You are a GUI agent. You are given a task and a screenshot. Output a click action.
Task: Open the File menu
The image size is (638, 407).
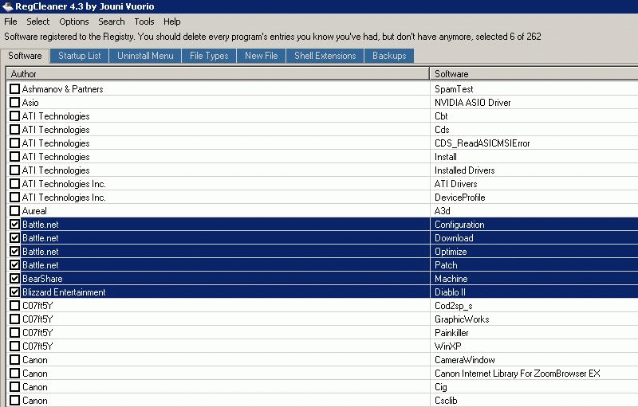(x=10, y=22)
